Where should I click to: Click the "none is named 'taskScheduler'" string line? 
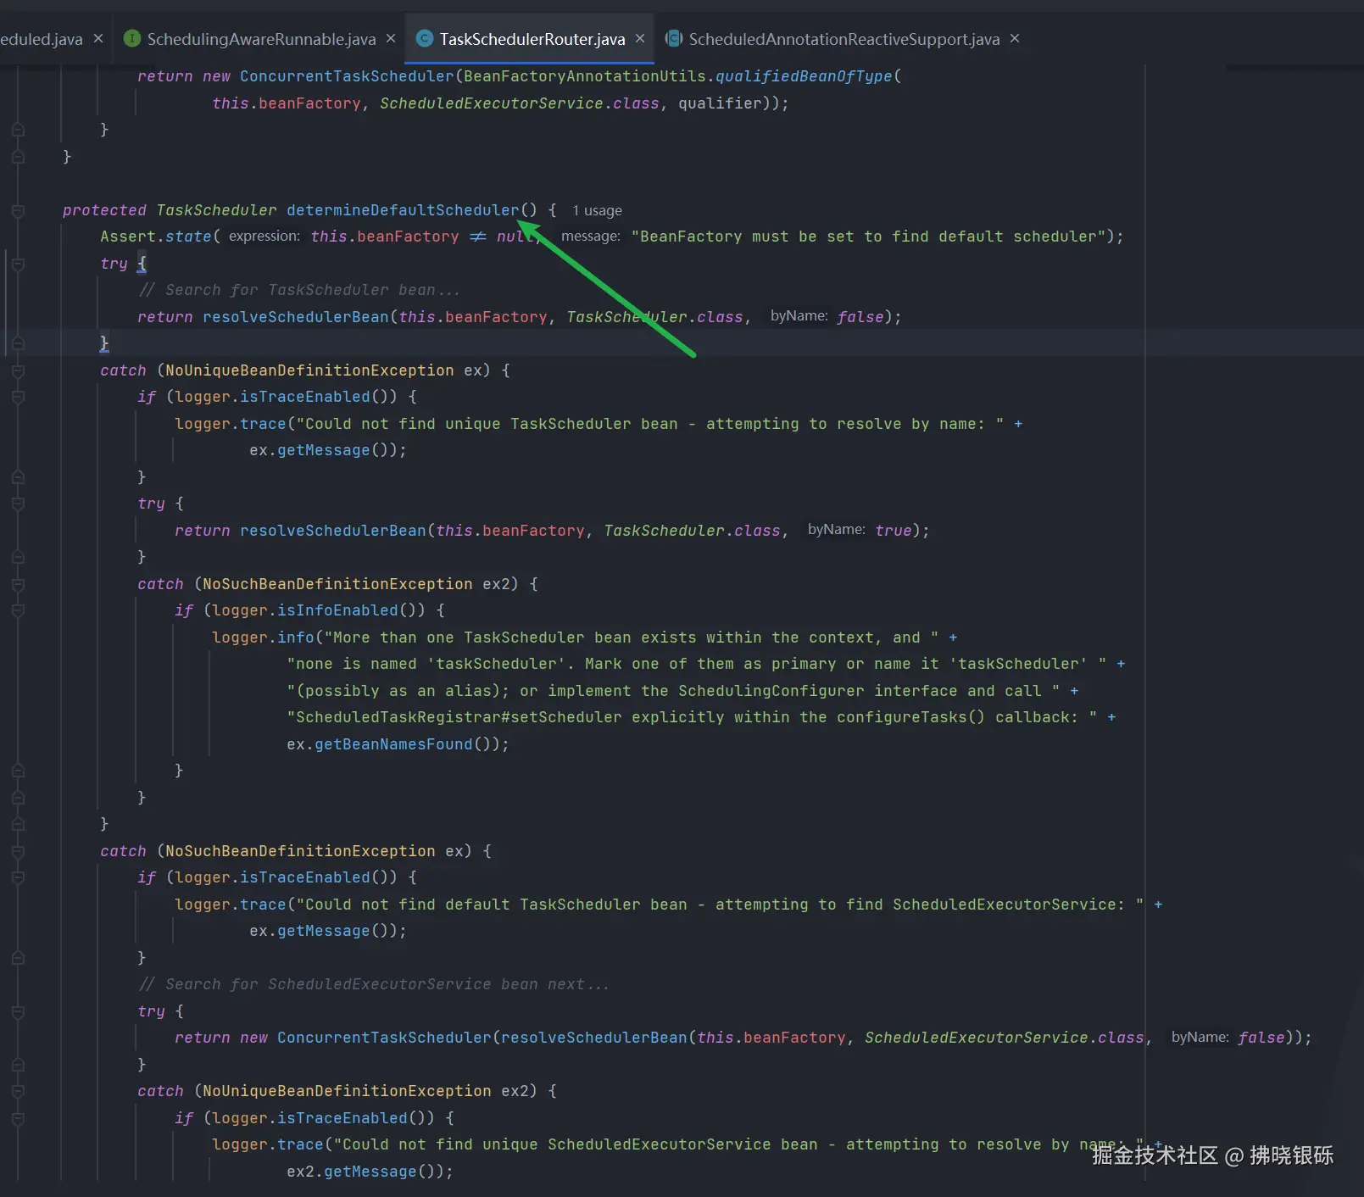(x=697, y=664)
